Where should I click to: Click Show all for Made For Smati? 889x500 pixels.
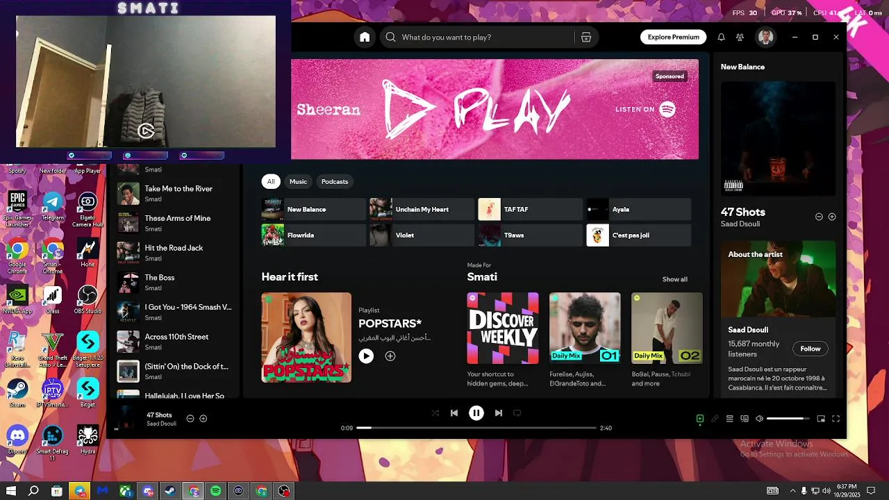674,279
